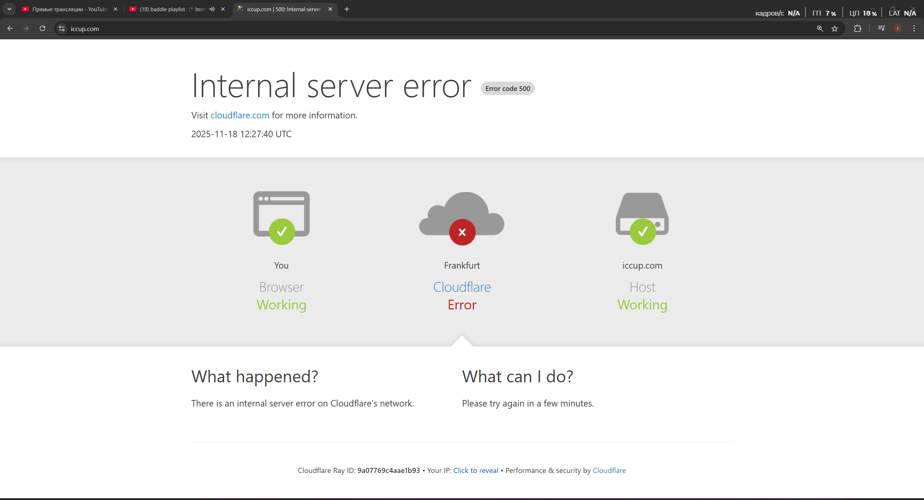
Task: Click the zoom magnifier icon in address bar
Action: (820, 29)
